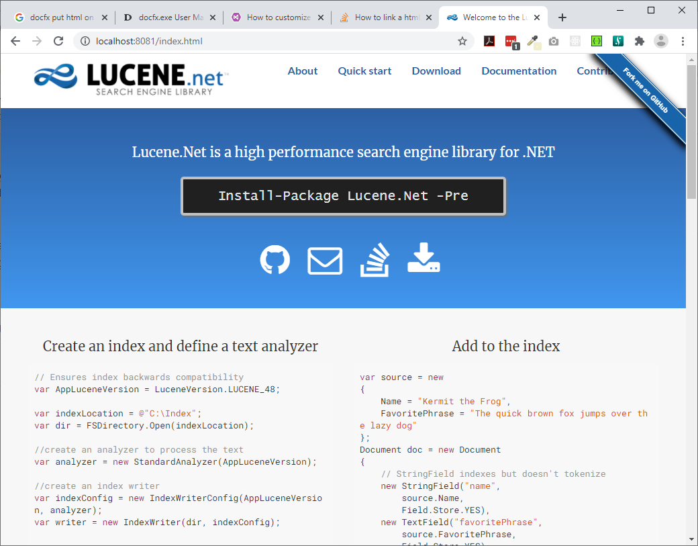Click heading 'Create an index and define a text analyzer'

tap(181, 346)
